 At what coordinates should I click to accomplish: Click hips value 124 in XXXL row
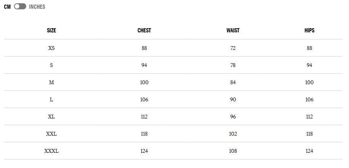(309, 151)
